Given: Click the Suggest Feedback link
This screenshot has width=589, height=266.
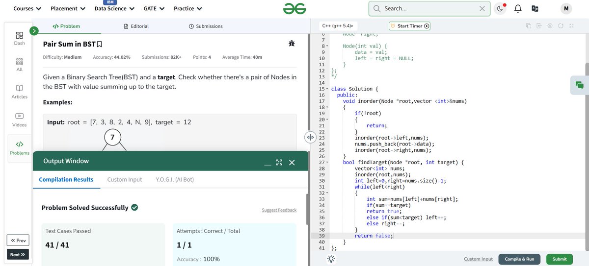Looking at the screenshot, I should coord(279,210).
